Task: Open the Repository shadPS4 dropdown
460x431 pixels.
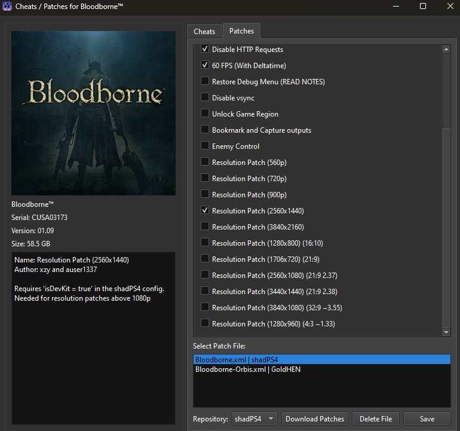Action: (254, 418)
